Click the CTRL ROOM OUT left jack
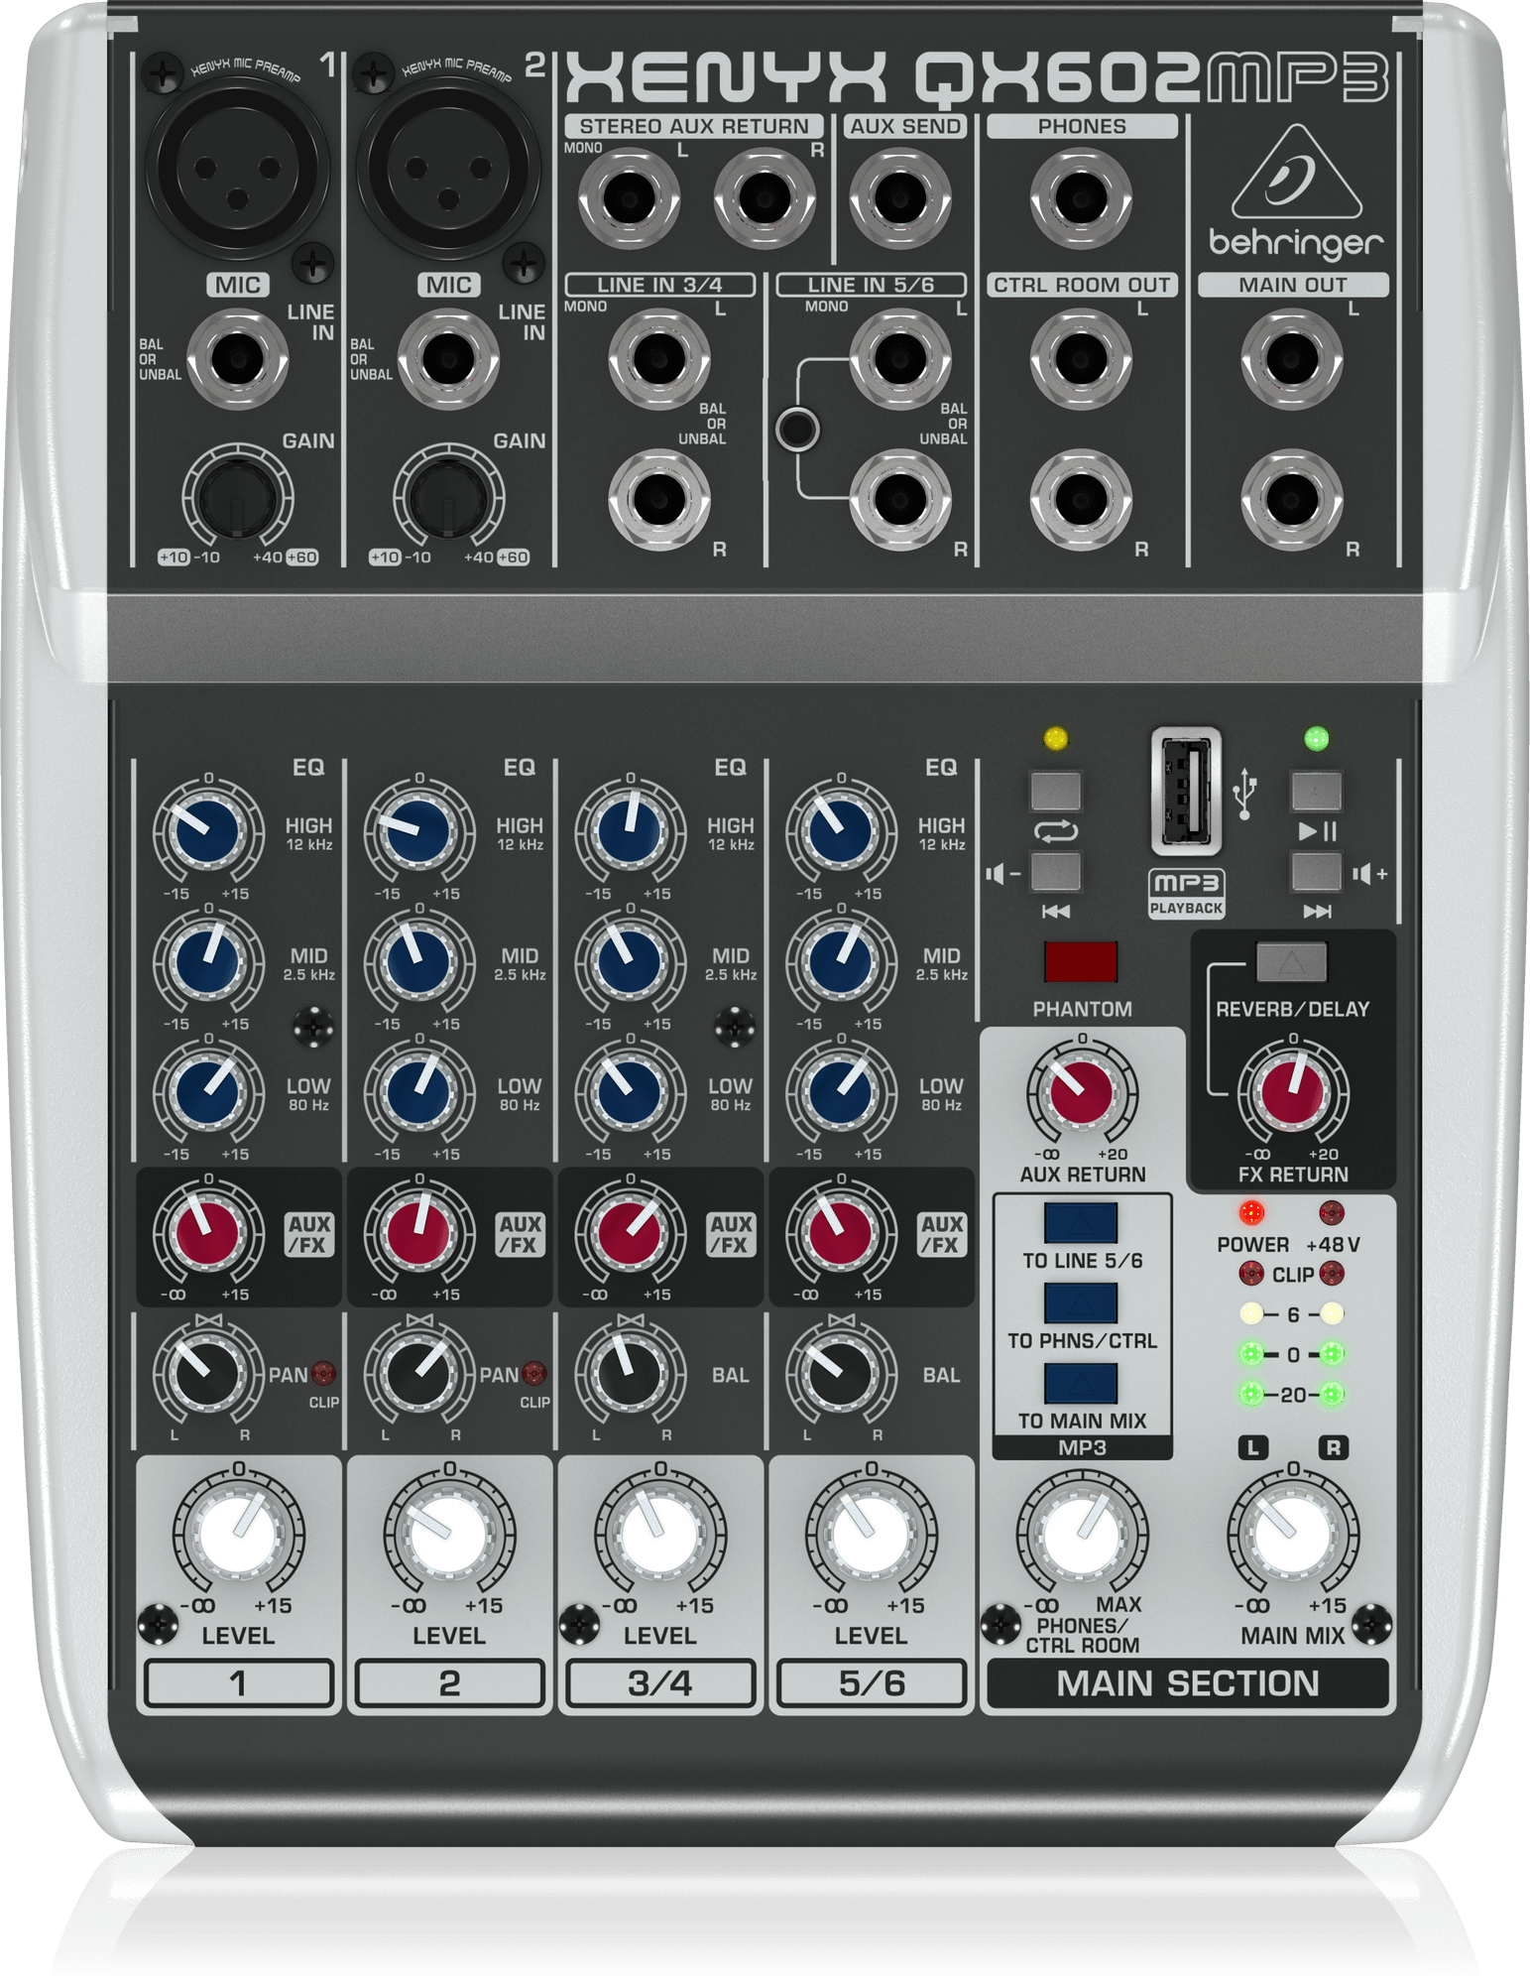 (x=1081, y=358)
